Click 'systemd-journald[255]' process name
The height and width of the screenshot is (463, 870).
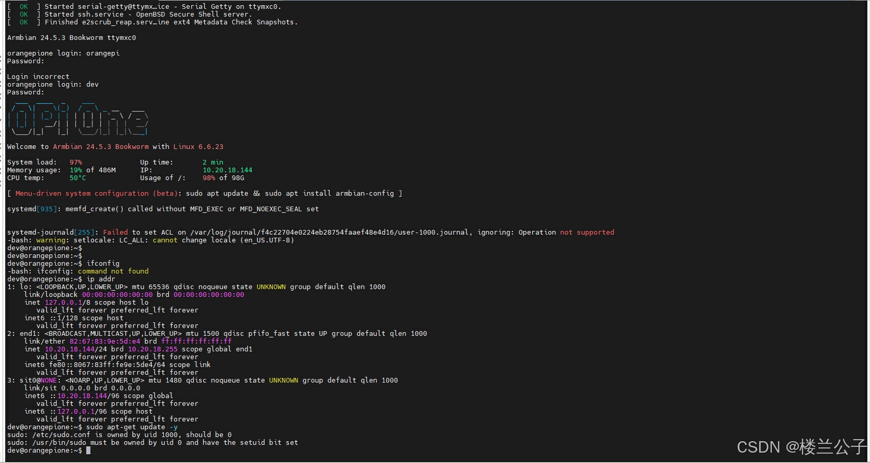click(x=51, y=233)
